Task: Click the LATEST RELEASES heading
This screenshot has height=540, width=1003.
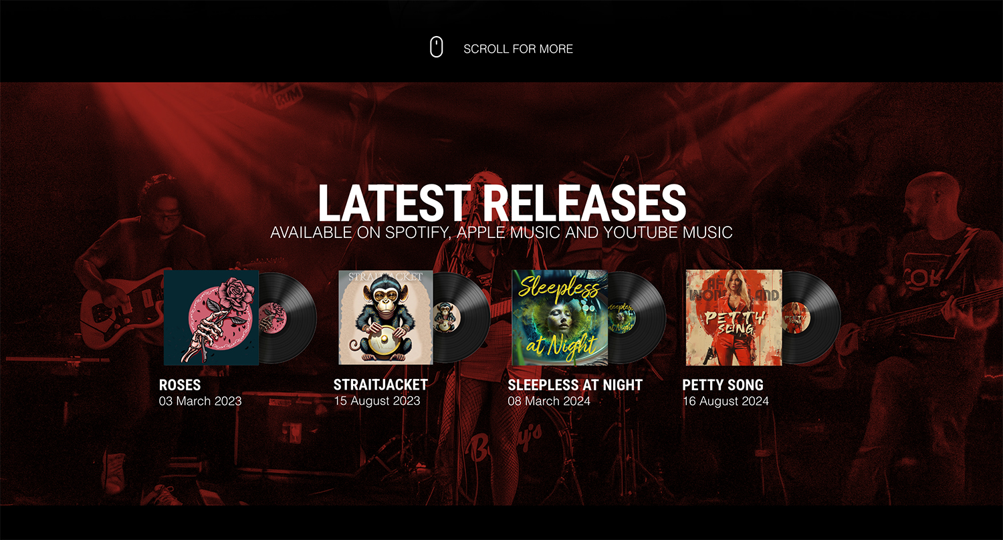Action: coord(501,202)
